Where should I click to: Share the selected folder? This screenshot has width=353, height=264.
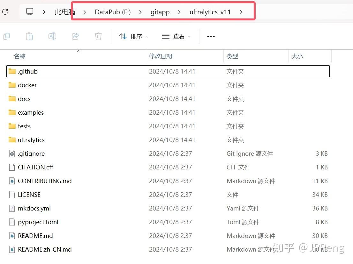pyautogui.click(x=75, y=36)
